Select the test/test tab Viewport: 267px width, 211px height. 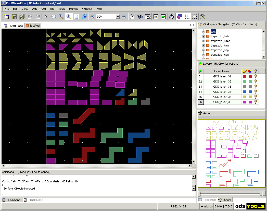coord(33,26)
